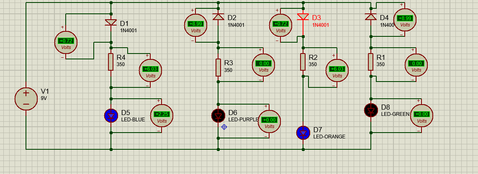Click the 1N4001 value under D1
478x174 pixels.
(x=128, y=31)
